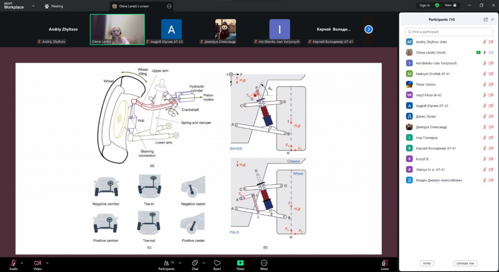This screenshot has width=499, height=272.
Task: Click the green encryption shield icon
Action: pos(437,5)
